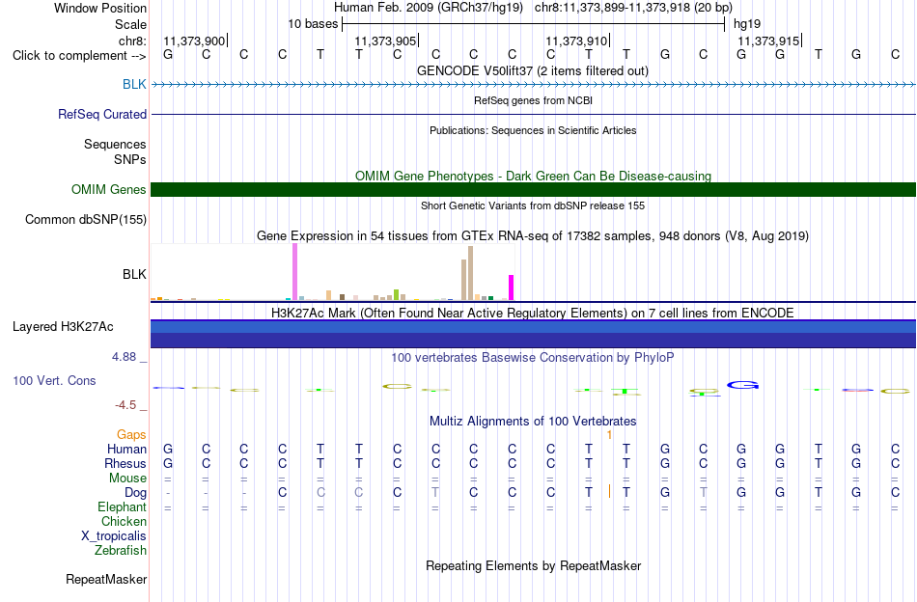Click the hg19 label beside scale bar

[x=747, y=24]
